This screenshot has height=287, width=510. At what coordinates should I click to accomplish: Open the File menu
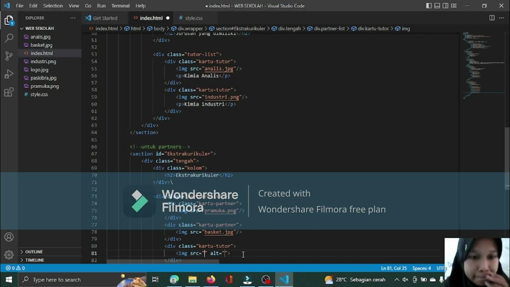20,6
